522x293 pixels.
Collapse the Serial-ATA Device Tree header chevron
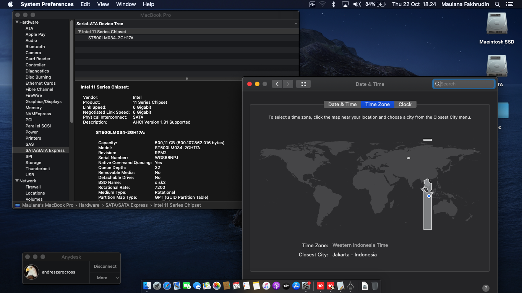point(296,24)
